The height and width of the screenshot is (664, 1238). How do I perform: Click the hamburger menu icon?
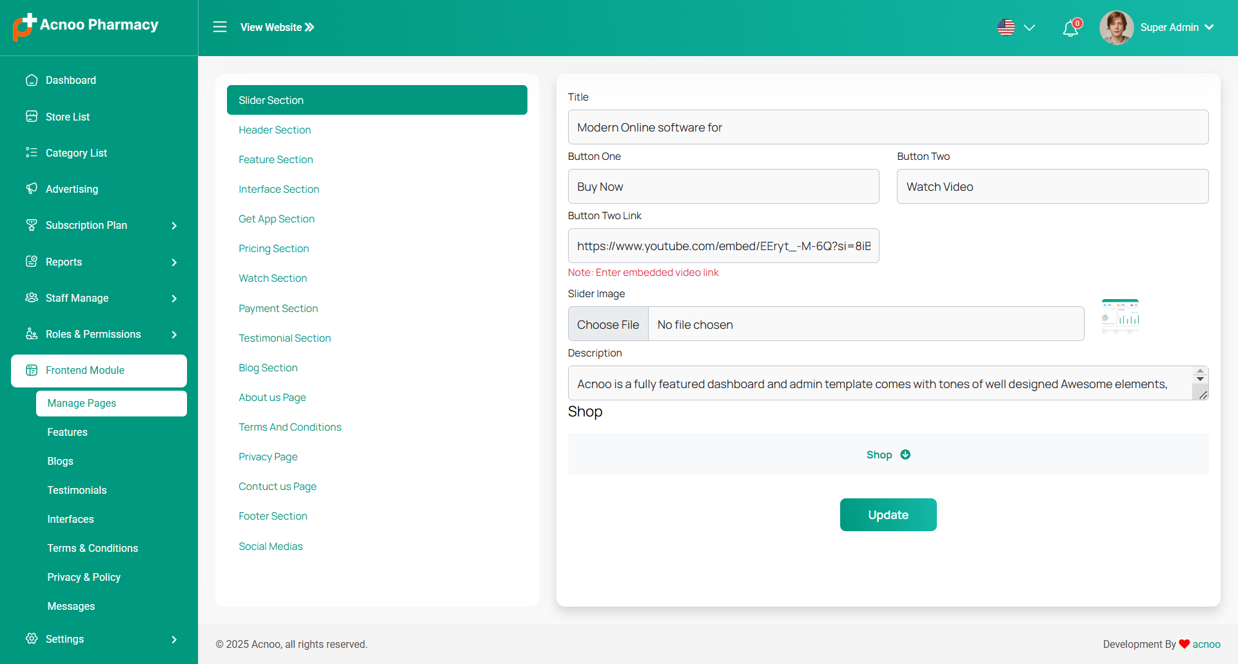pos(220,27)
